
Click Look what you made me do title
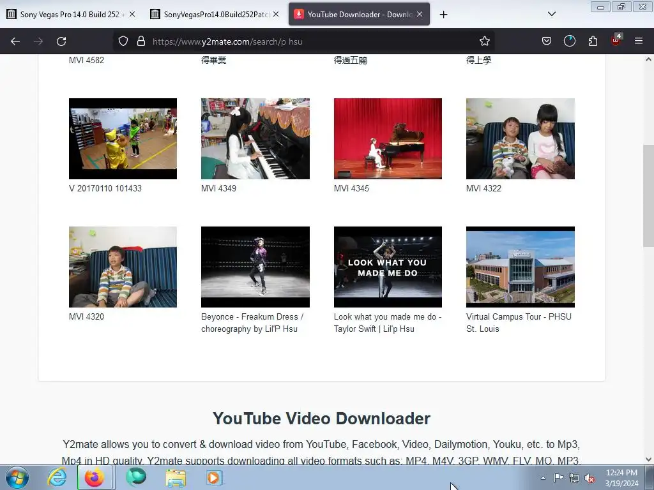[388, 323]
